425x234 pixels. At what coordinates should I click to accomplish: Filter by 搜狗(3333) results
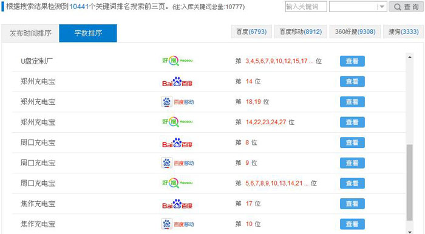point(403,32)
